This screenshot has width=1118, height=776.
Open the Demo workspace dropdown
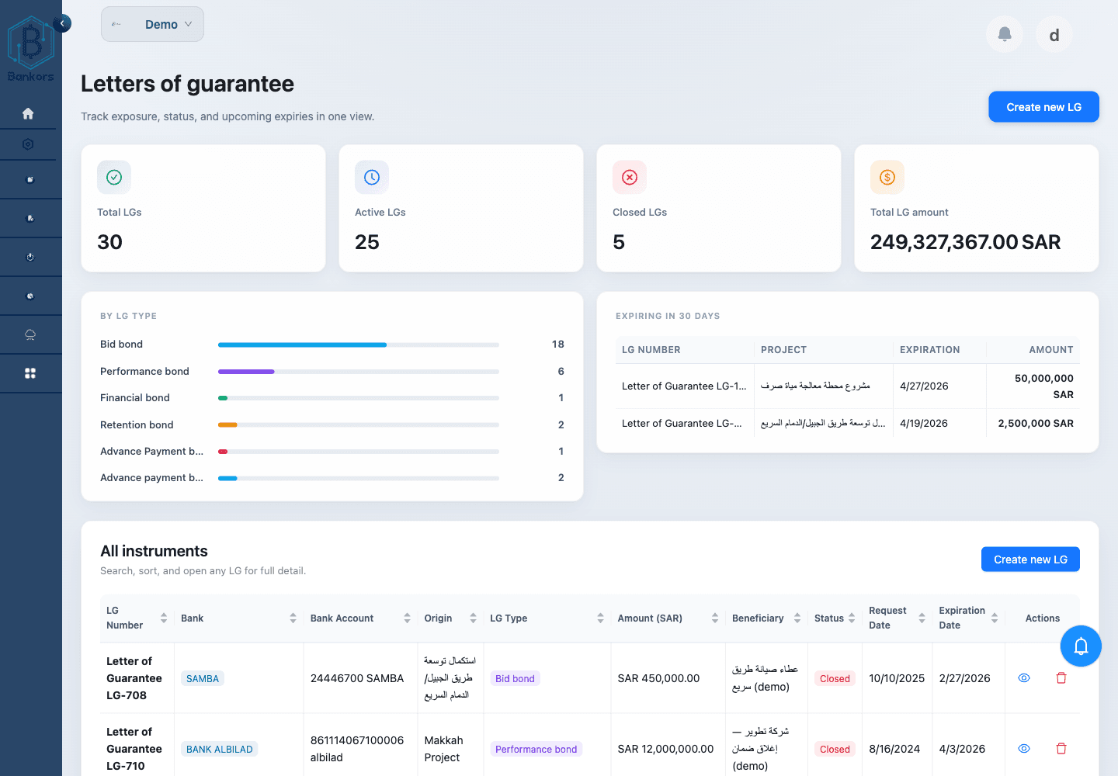click(x=152, y=24)
